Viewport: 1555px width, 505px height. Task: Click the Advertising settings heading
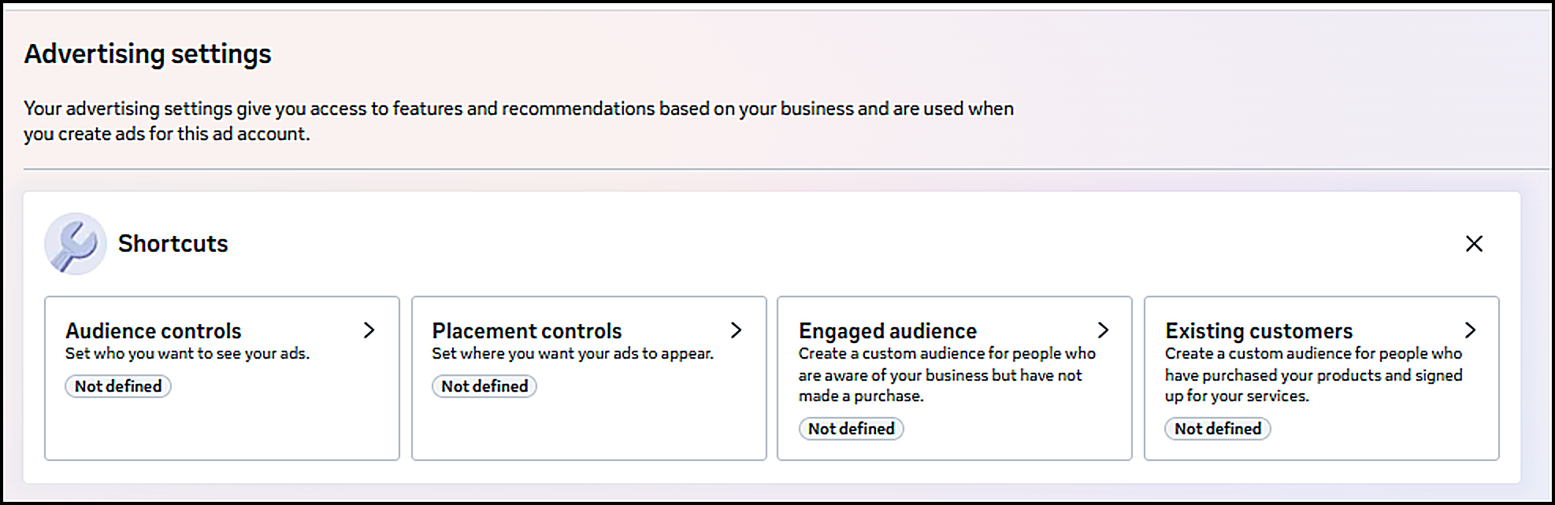point(147,54)
